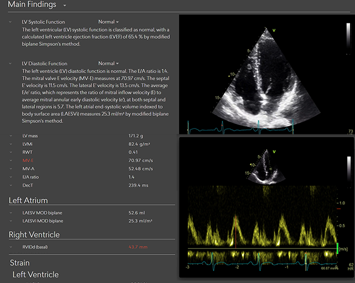Click the Left Ventricle strain subheading
Screen dimensions: 355x283
[x=36, y=274]
